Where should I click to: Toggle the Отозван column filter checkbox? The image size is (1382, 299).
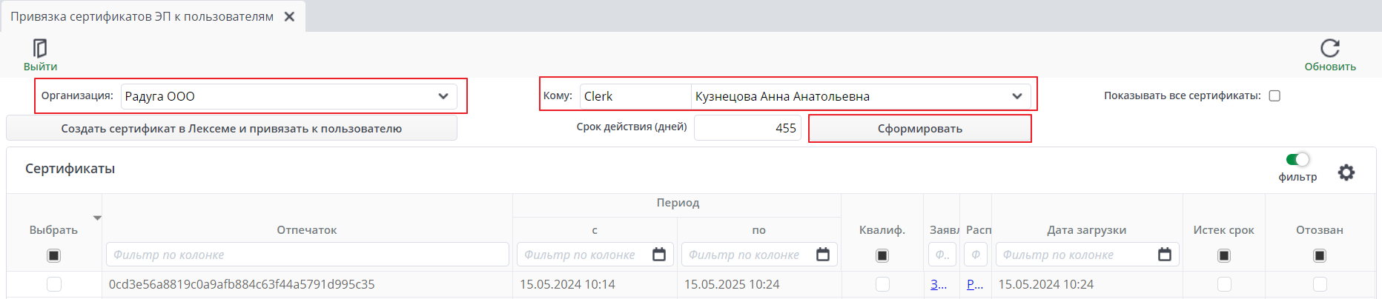(x=1320, y=255)
